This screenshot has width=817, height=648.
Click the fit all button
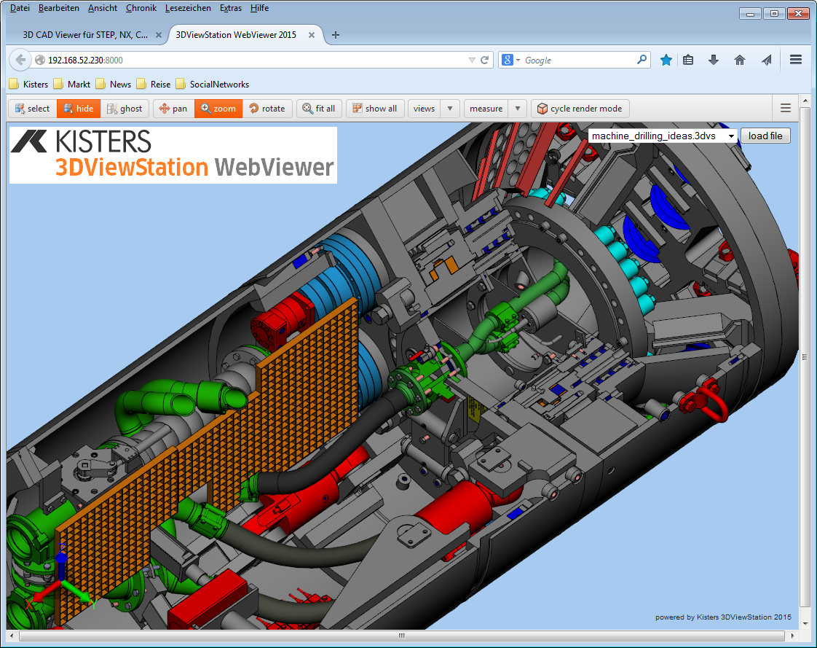click(x=319, y=109)
